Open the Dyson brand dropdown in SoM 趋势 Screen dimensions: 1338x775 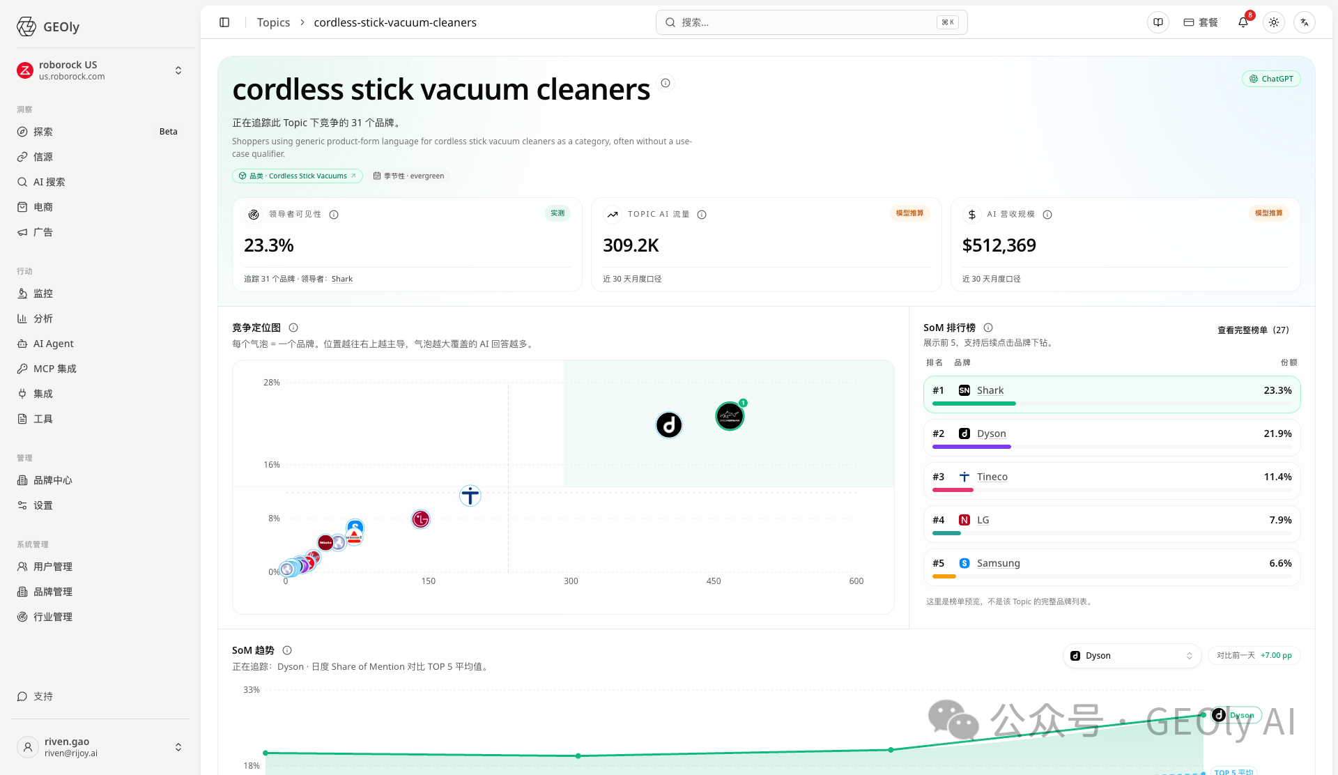[1132, 656]
